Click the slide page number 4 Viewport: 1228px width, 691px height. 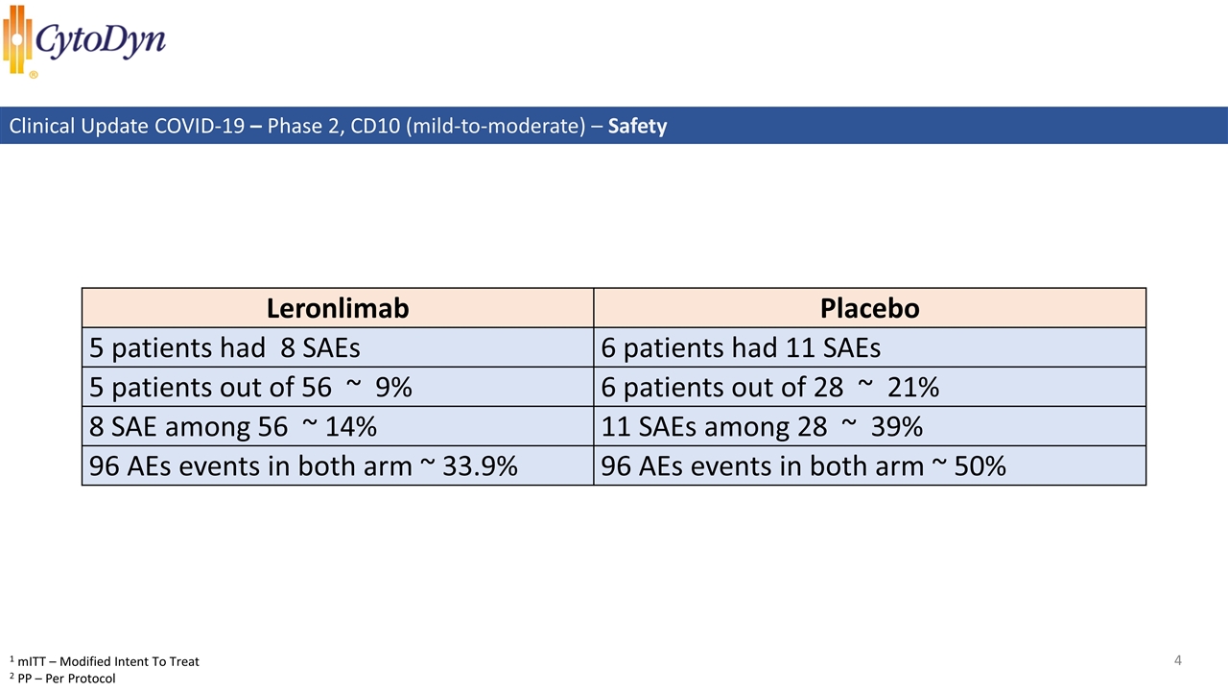[x=1177, y=659]
